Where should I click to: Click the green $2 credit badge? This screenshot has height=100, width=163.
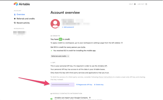click(60, 39)
